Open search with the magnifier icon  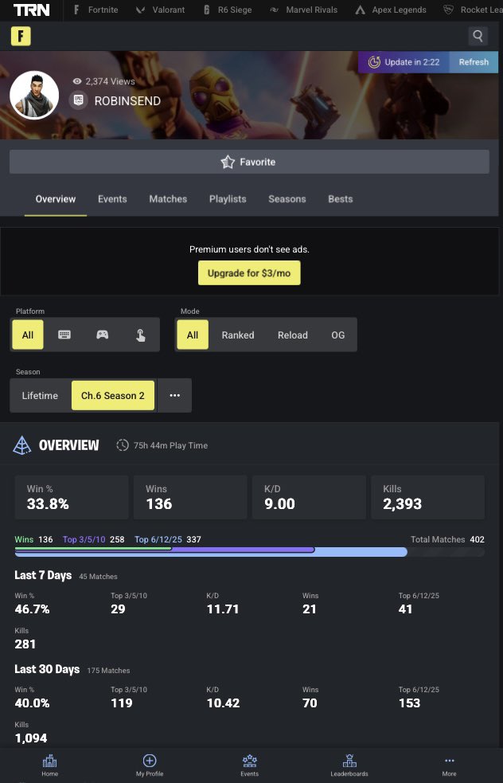point(478,36)
